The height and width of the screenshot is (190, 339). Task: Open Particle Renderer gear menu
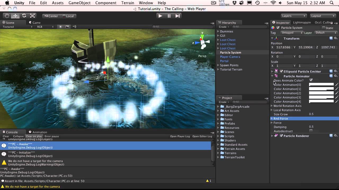pos(336,136)
